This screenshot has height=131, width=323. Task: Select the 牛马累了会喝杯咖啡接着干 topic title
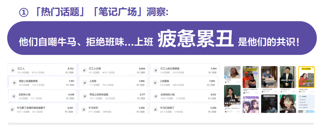point(31,108)
